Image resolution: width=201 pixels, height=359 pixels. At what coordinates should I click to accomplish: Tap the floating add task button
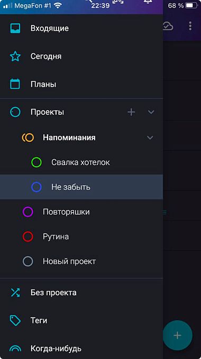pyautogui.click(x=177, y=335)
